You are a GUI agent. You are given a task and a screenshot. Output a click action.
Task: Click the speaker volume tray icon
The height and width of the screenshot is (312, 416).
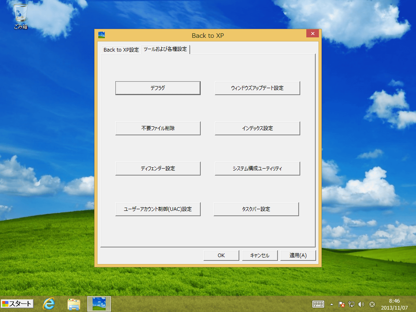pos(361,304)
